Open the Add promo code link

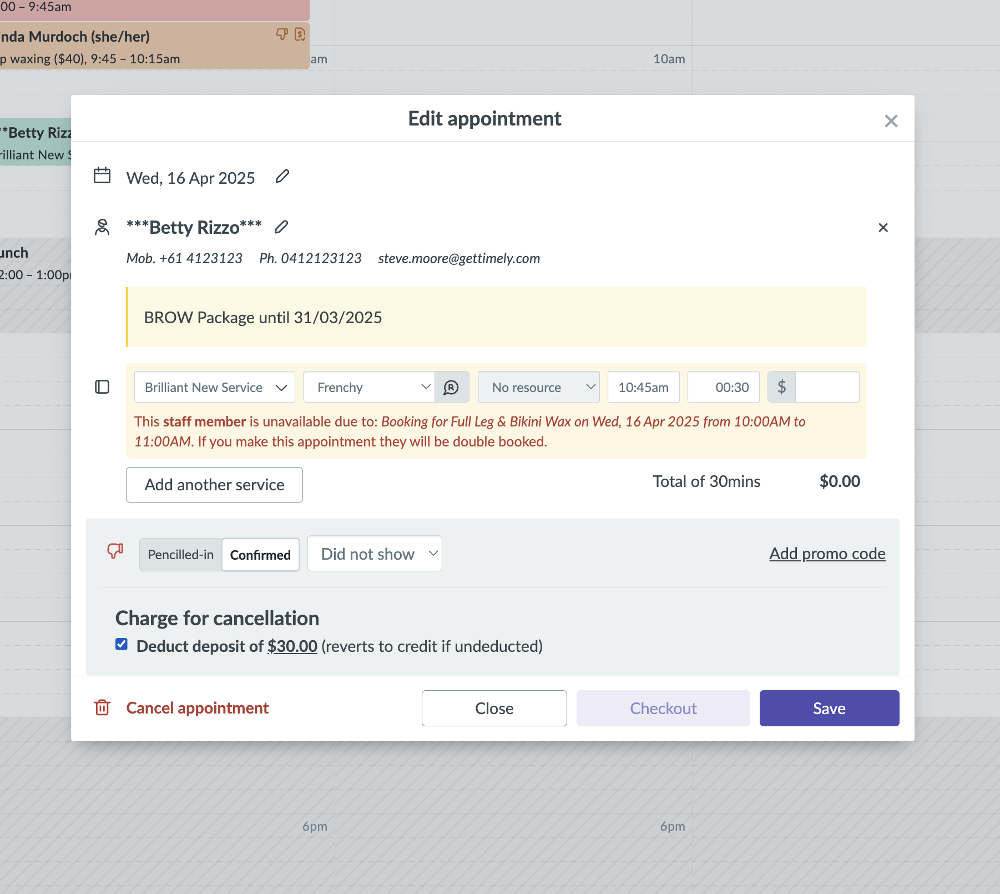(x=827, y=553)
